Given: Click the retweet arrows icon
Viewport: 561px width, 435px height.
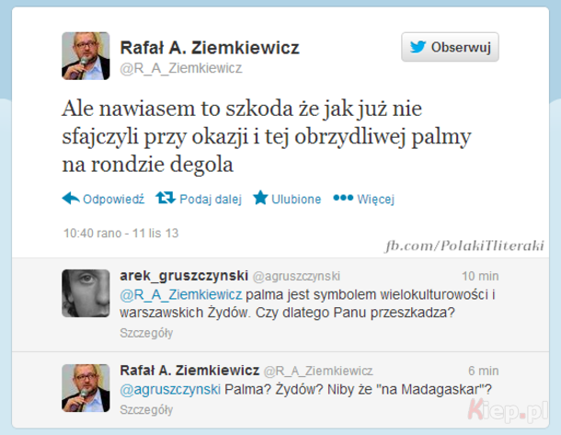Looking at the screenshot, I should tap(166, 198).
